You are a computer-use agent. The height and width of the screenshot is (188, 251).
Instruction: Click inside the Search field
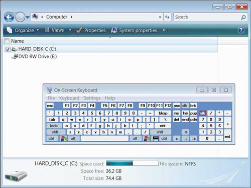coord(207,17)
